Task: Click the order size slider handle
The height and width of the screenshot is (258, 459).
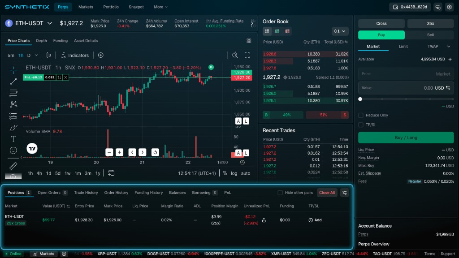Action: coord(360,99)
